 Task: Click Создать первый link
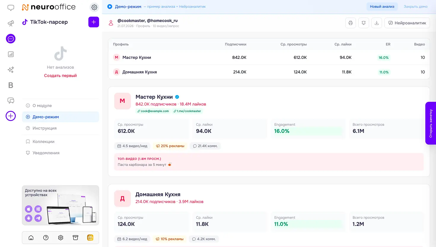point(61,75)
